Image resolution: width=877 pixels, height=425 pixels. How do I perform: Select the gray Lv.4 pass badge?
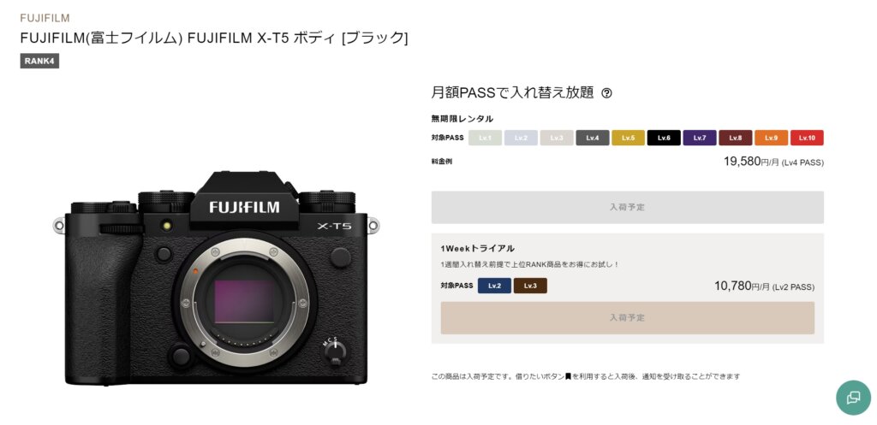click(x=593, y=138)
